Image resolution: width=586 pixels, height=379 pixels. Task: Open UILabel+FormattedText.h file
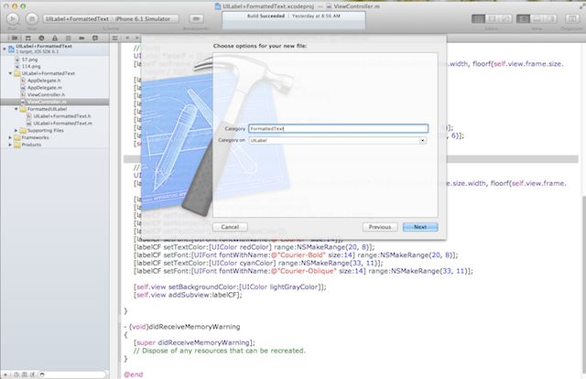coord(62,116)
